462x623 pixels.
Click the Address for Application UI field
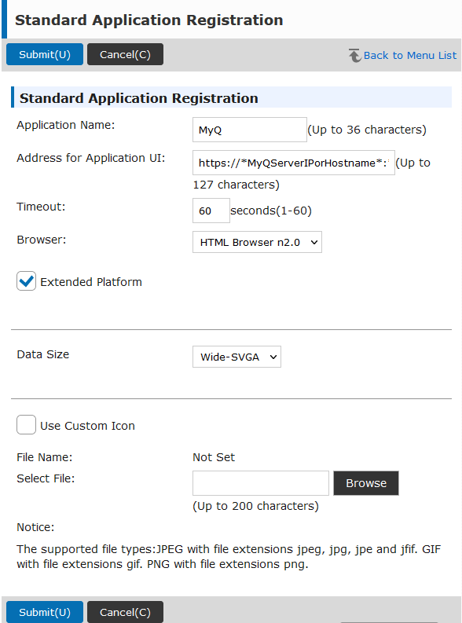[294, 163]
